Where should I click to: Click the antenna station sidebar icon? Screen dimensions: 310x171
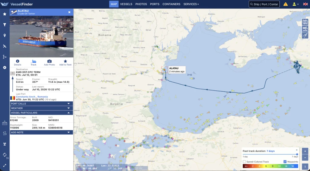coord(5,144)
